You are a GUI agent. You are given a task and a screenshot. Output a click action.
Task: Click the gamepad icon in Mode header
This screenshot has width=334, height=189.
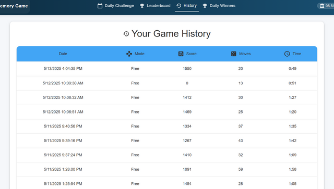pyautogui.click(x=129, y=54)
